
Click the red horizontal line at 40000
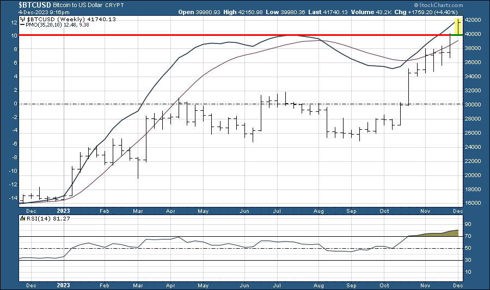click(x=218, y=35)
